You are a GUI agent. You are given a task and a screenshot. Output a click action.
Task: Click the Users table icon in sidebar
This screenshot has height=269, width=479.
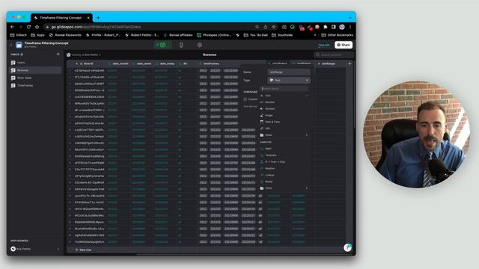click(13, 63)
